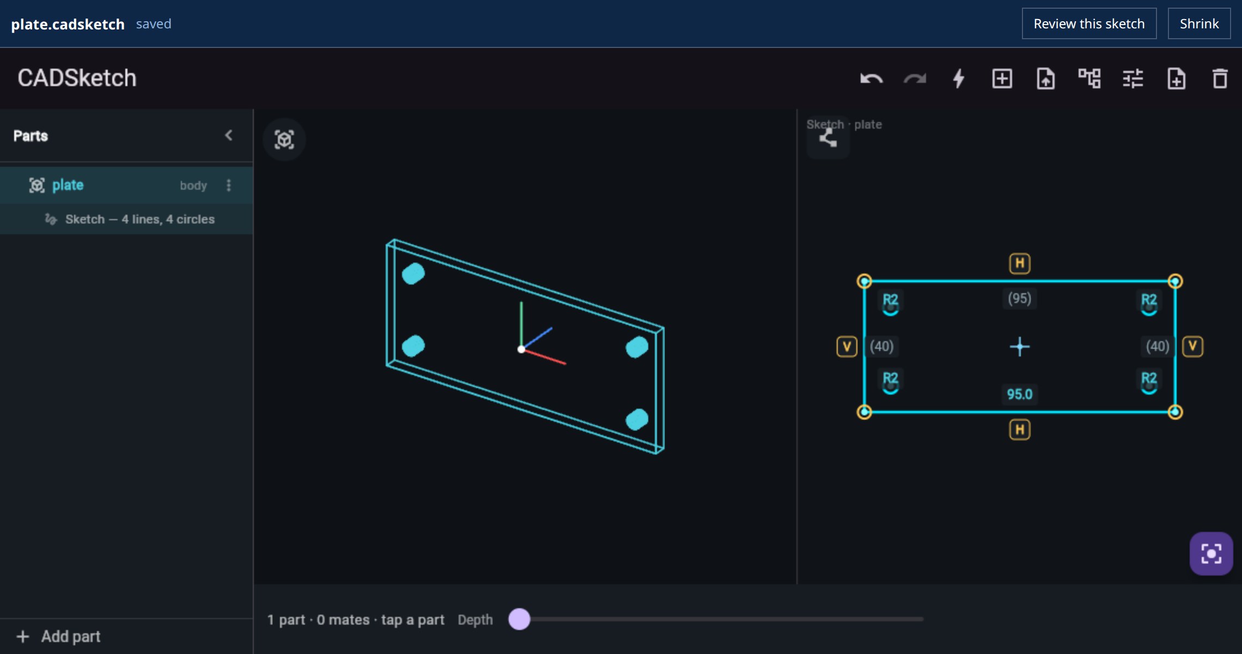
Task: Click the purple fit-view button
Action: [1211, 554]
